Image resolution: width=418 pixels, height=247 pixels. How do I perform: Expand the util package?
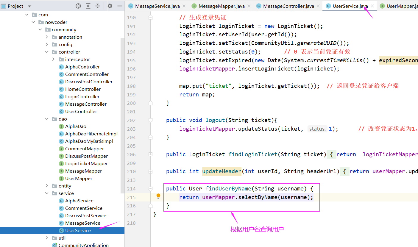(47, 238)
